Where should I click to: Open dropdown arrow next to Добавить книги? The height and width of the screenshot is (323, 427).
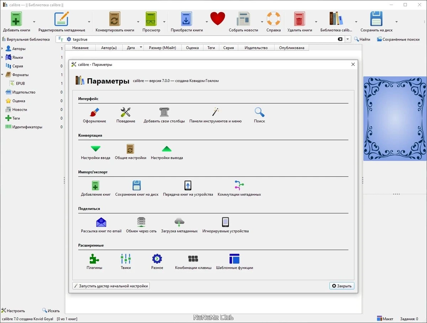tap(34, 22)
